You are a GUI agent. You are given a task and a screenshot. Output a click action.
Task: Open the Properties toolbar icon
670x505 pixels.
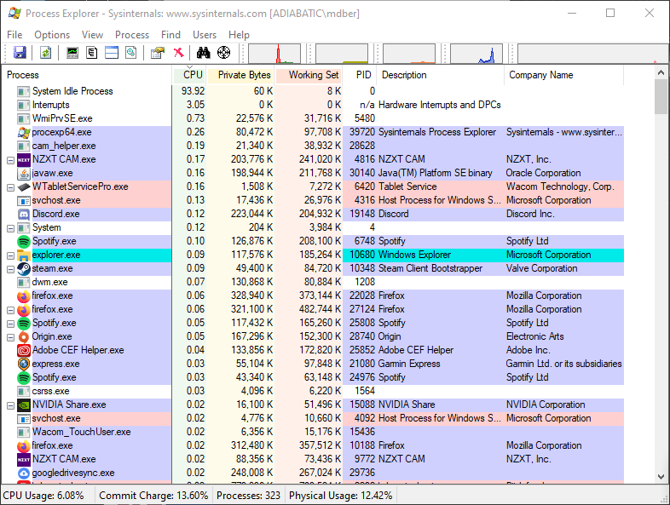pos(158,53)
